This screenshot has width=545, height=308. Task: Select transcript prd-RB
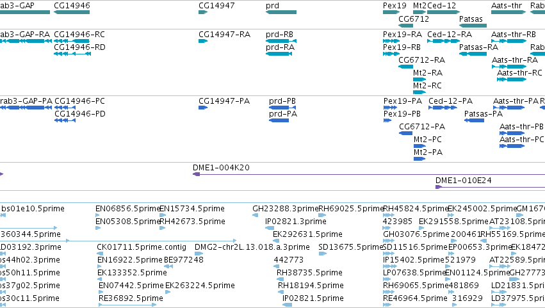click(281, 41)
